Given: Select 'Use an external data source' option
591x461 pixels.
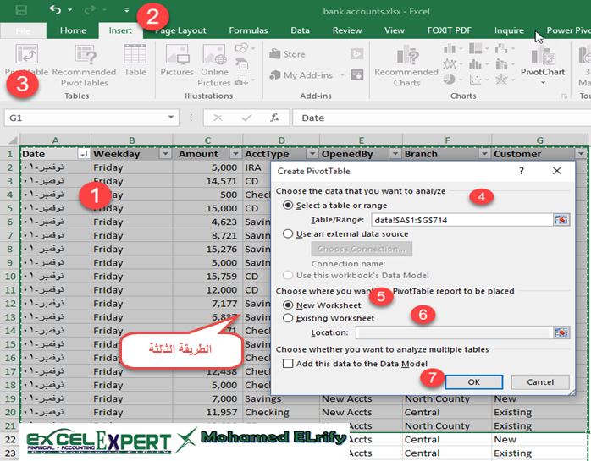Looking at the screenshot, I should 288,234.
